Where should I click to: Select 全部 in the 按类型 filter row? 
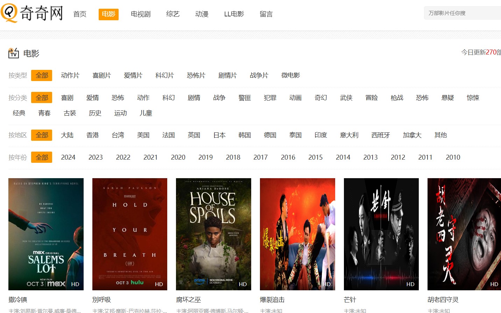42,75
